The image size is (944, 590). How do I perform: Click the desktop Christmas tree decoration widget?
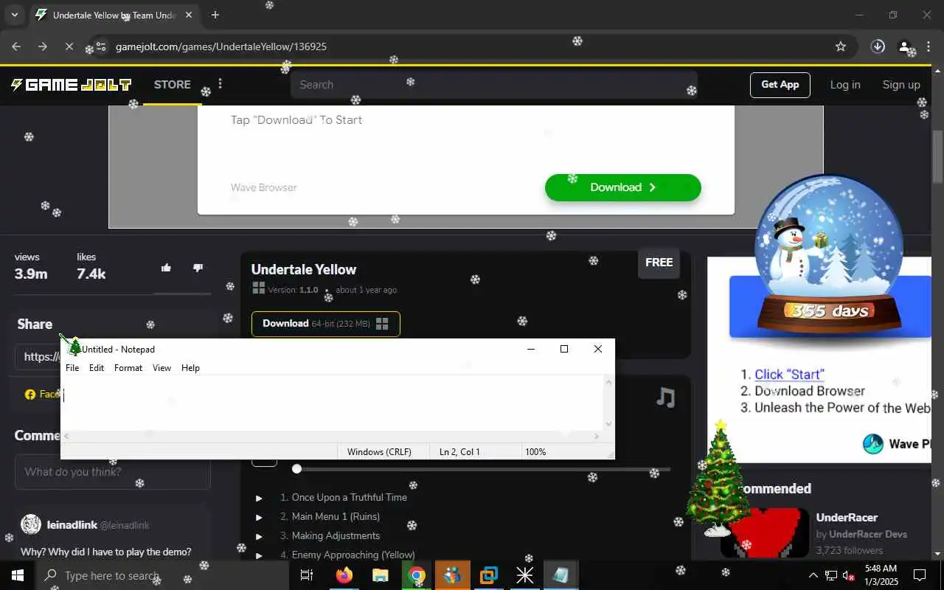[x=718, y=479]
